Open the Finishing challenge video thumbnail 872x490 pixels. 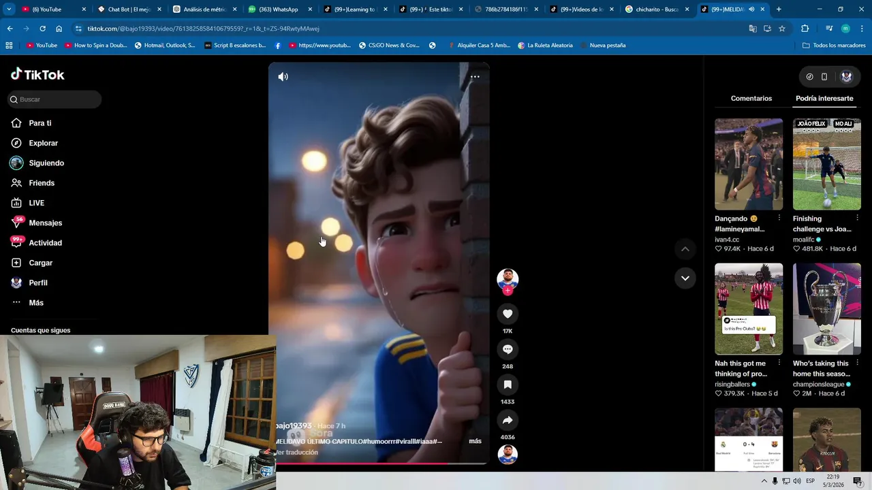[827, 164]
